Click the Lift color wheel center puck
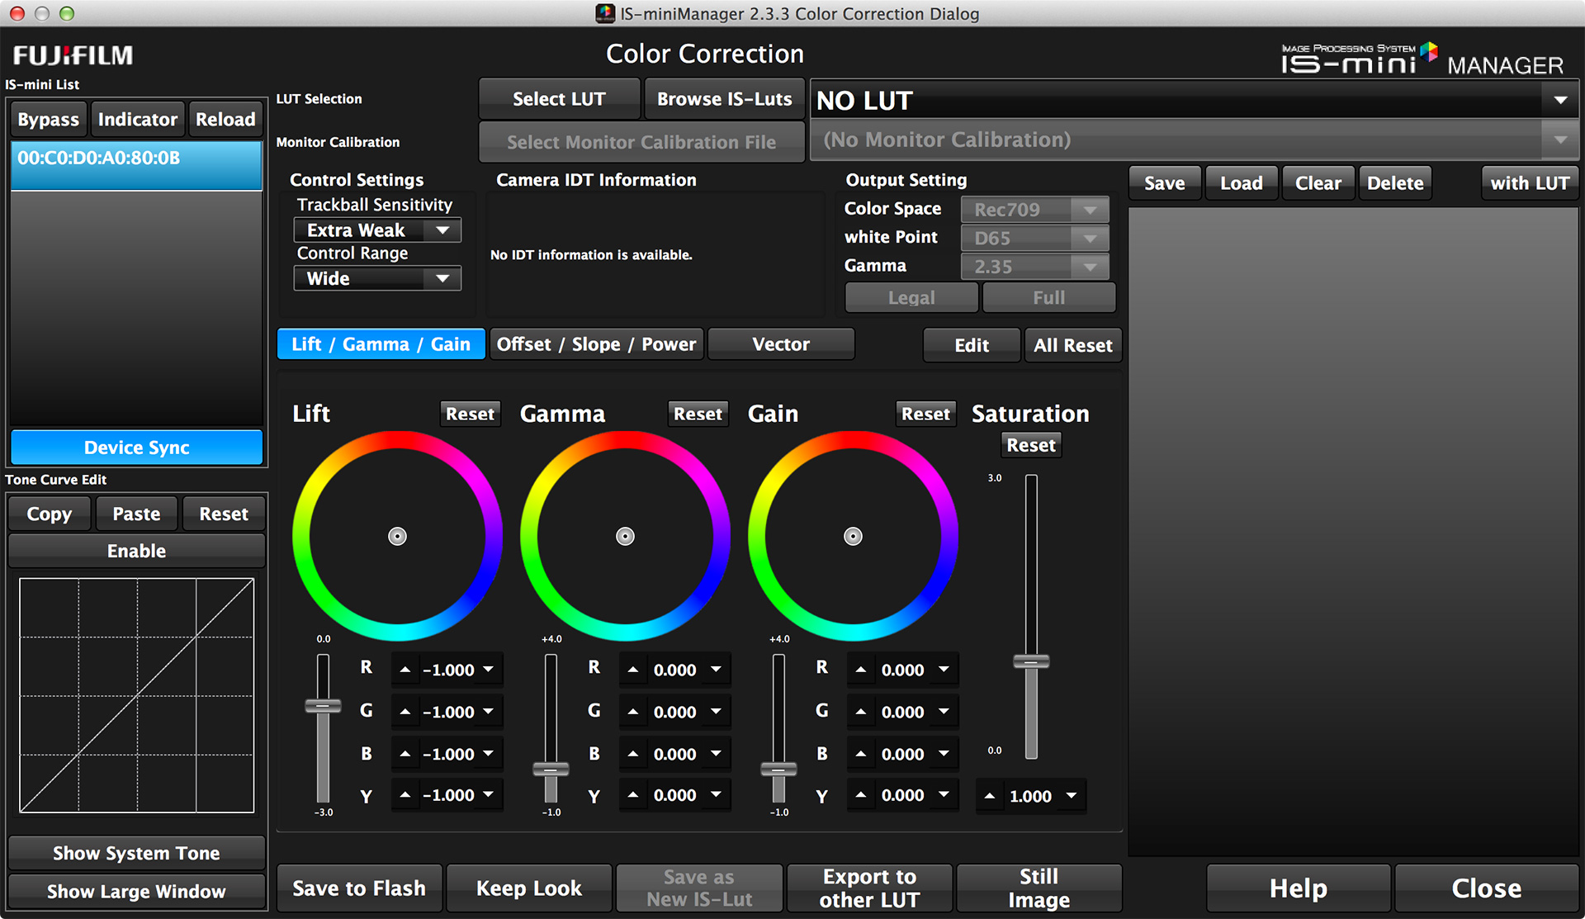Image resolution: width=1585 pixels, height=919 pixels. pyautogui.click(x=397, y=537)
